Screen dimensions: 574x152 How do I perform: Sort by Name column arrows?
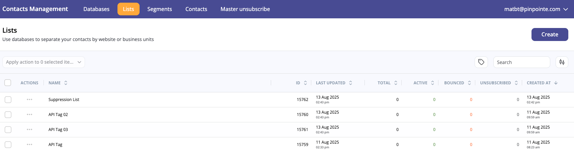coord(66,83)
